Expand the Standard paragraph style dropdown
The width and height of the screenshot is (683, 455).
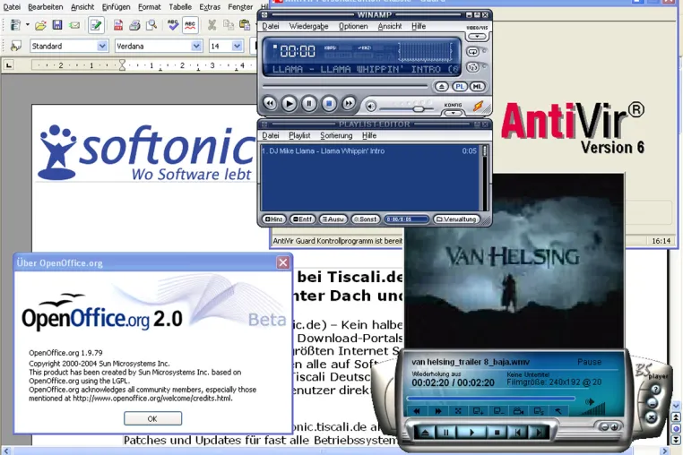pos(102,46)
